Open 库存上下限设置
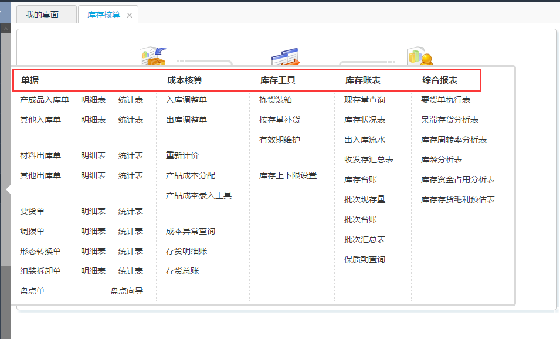The image size is (560, 339). [x=288, y=175]
